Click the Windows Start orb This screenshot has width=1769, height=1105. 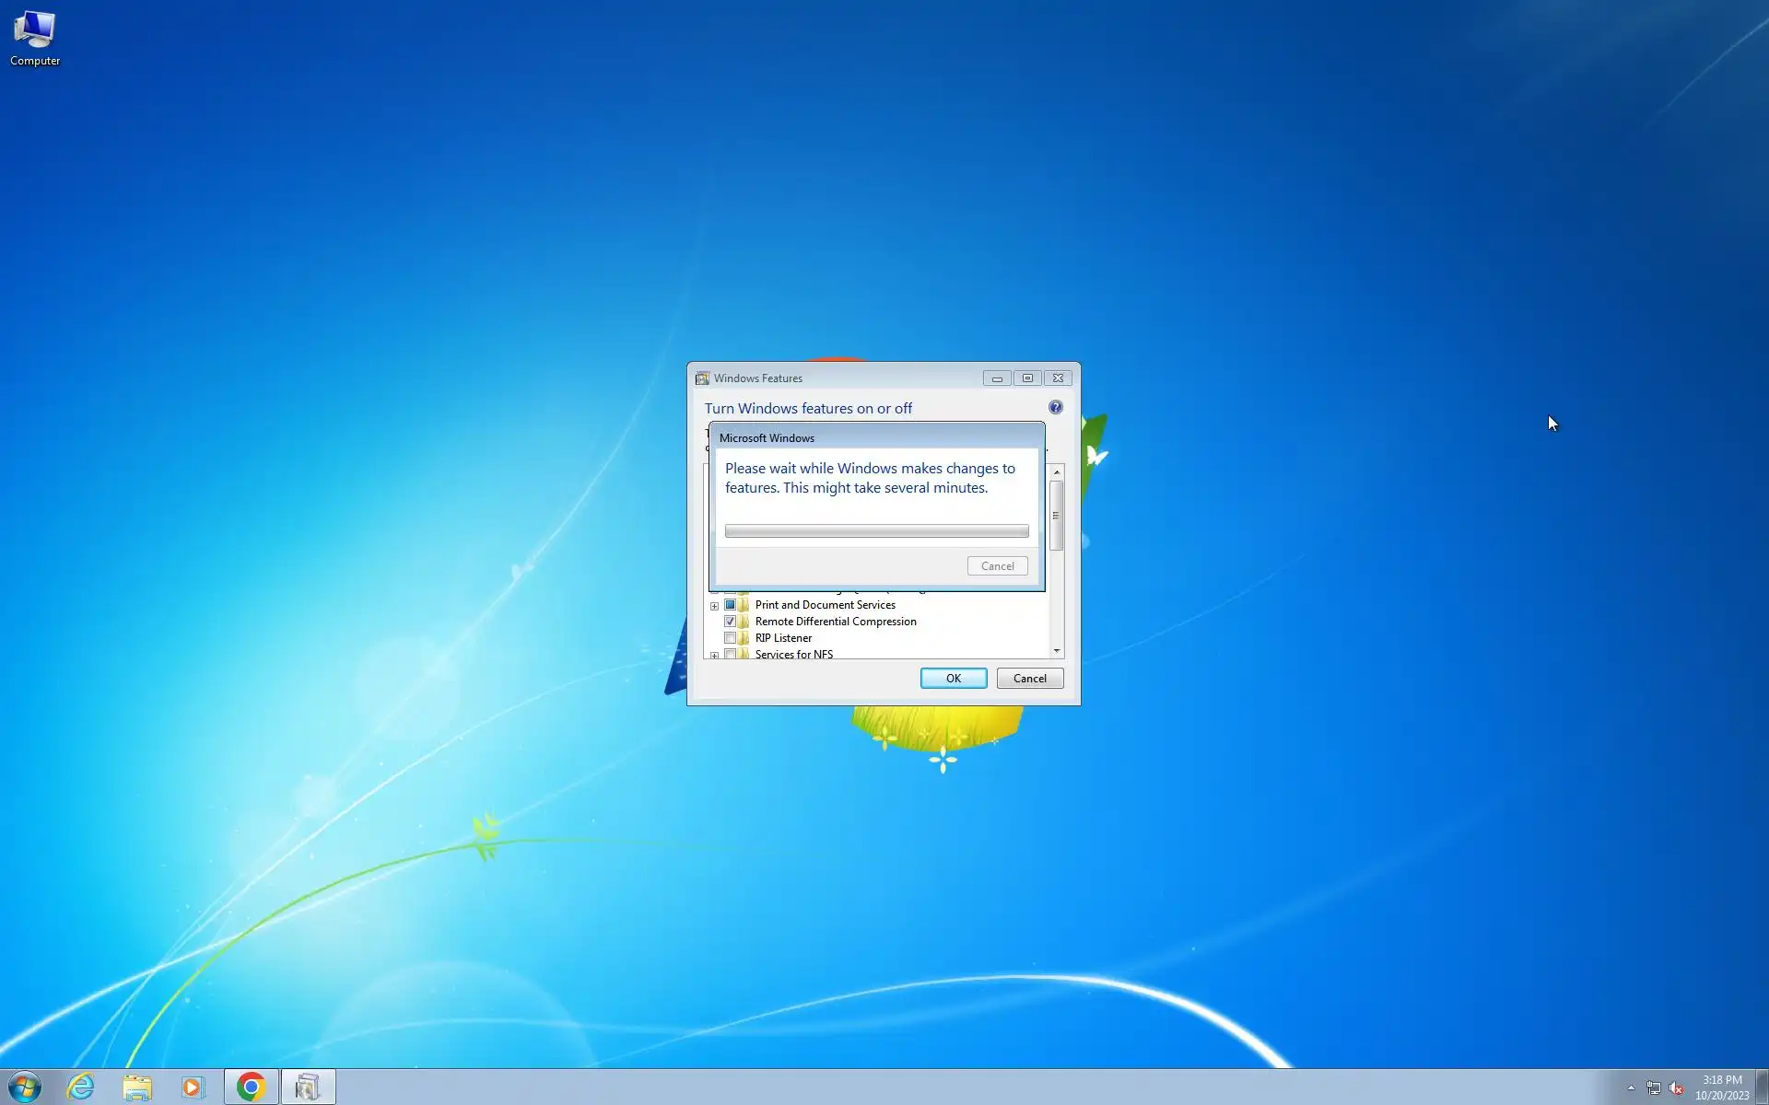click(25, 1087)
